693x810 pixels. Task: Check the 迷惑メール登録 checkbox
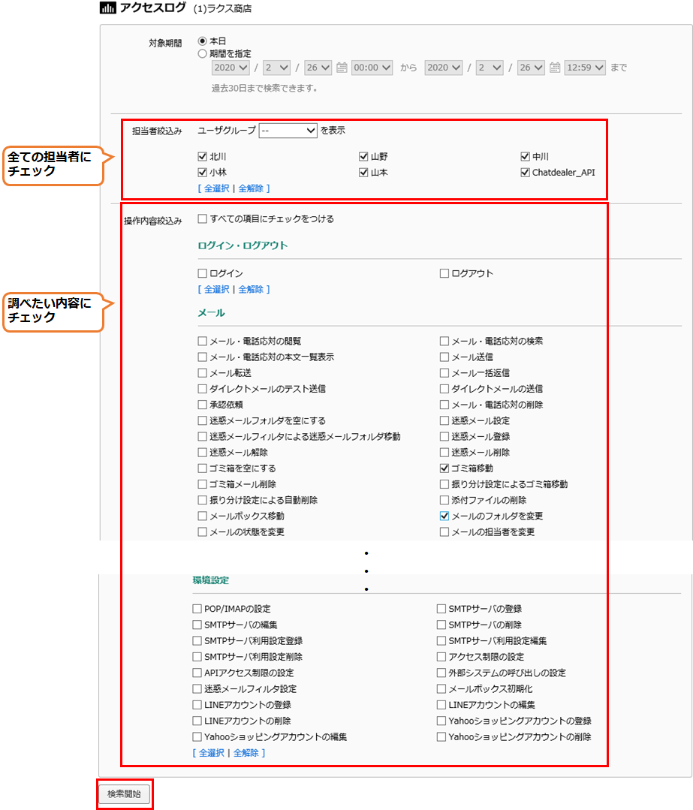(444, 436)
